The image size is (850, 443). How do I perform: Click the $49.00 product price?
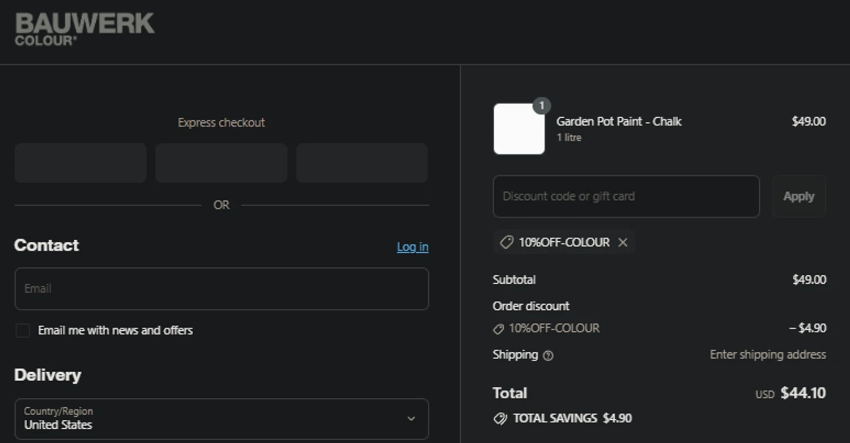[809, 121]
